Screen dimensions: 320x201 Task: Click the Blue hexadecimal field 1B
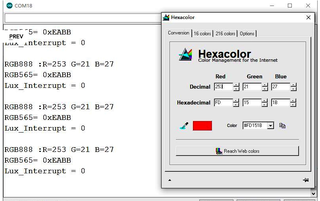point(280,102)
